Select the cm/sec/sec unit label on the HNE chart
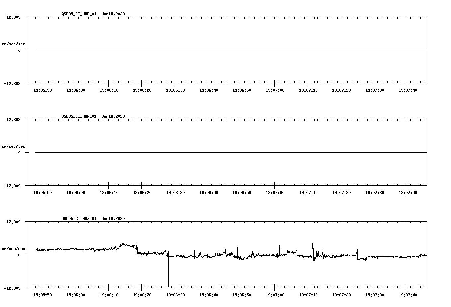The height and width of the screenshot is (307, 451). click(x=13, y=44)
